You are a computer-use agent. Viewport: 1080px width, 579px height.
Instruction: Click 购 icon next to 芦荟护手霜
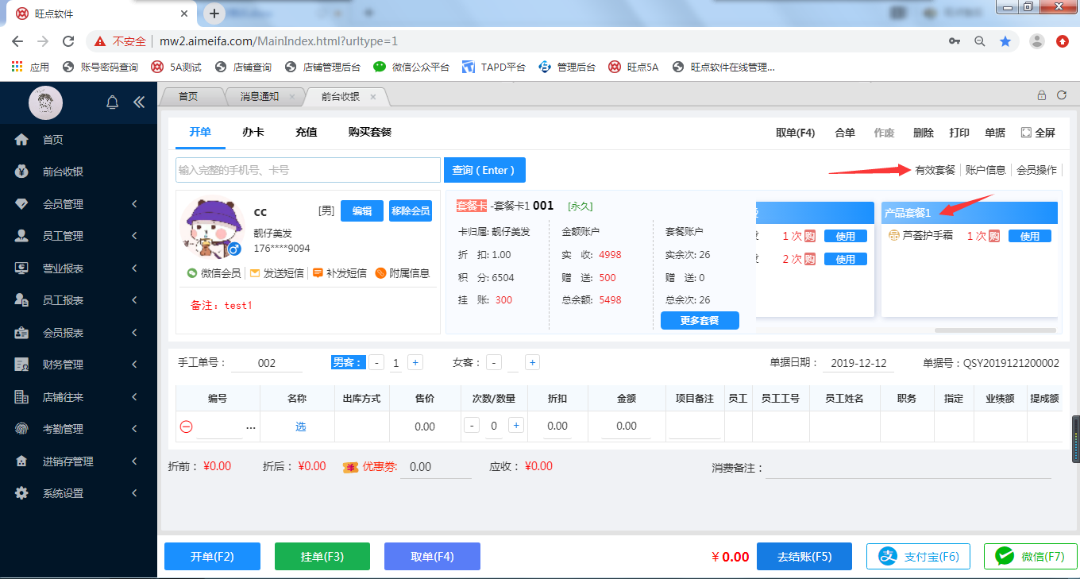pos(994,236)
